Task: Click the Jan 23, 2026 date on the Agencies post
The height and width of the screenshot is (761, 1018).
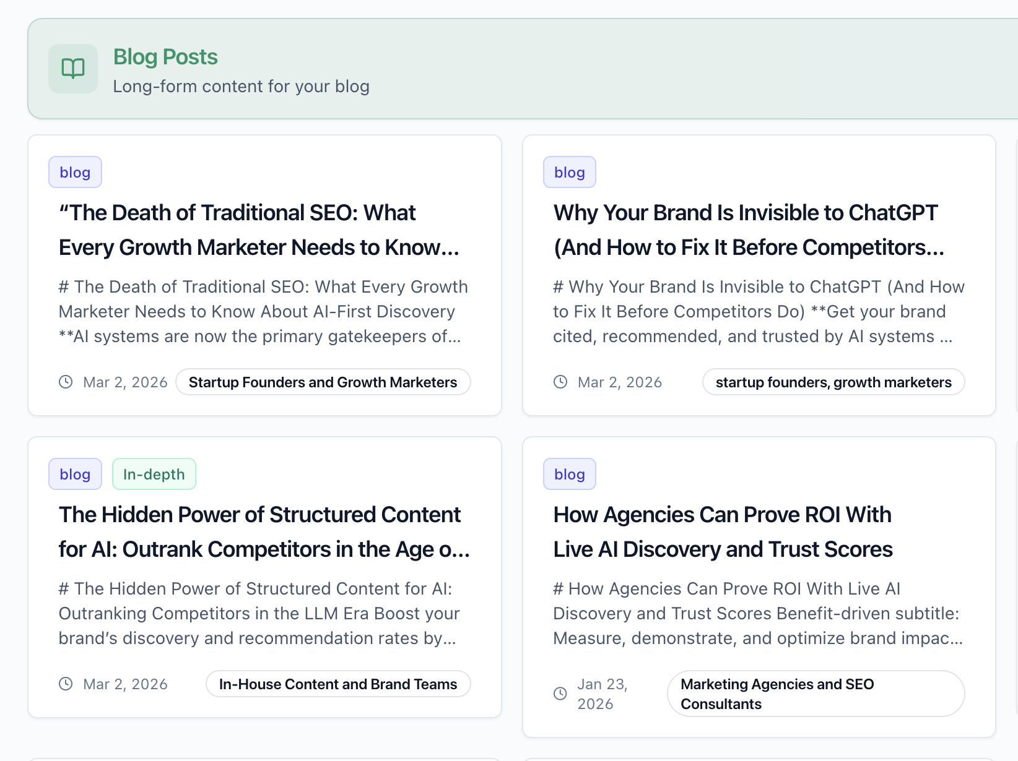Action: [x=603, y=694]
